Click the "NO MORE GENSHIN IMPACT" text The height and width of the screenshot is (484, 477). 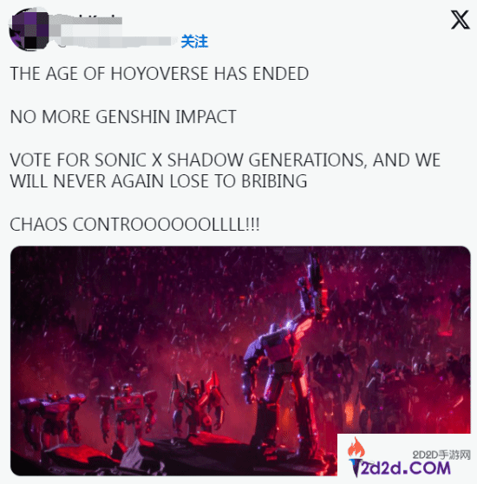point(123,117)
